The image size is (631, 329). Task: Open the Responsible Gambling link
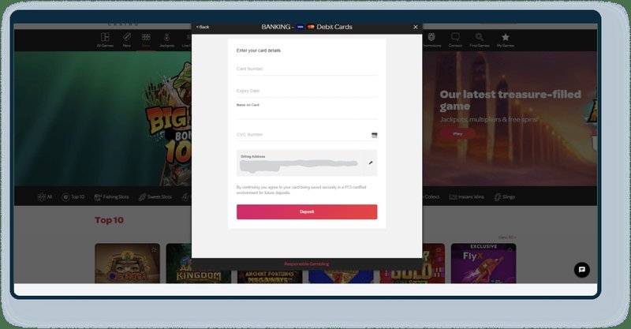point(307,264)
